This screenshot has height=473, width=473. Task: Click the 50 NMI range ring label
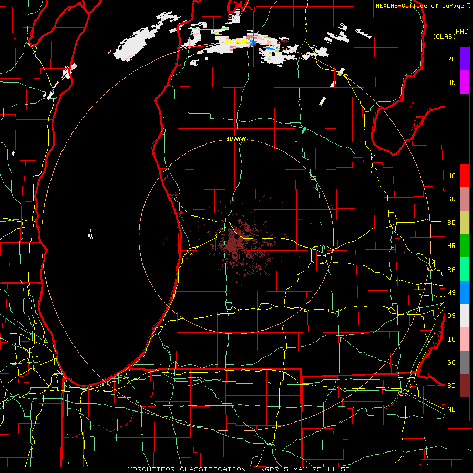236,139
